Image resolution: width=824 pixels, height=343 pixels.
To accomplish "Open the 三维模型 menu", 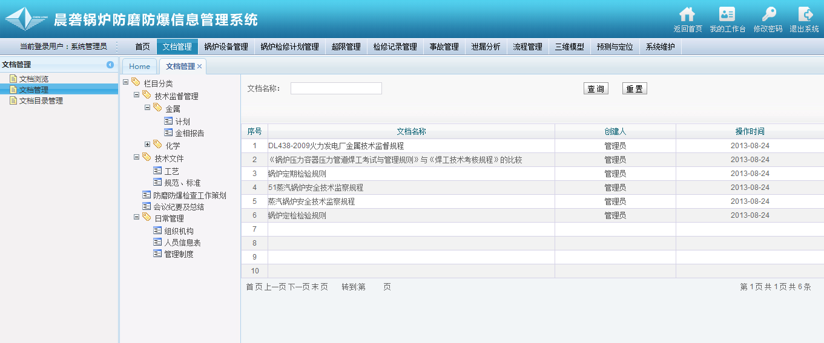I will click(x=569, y=47).
